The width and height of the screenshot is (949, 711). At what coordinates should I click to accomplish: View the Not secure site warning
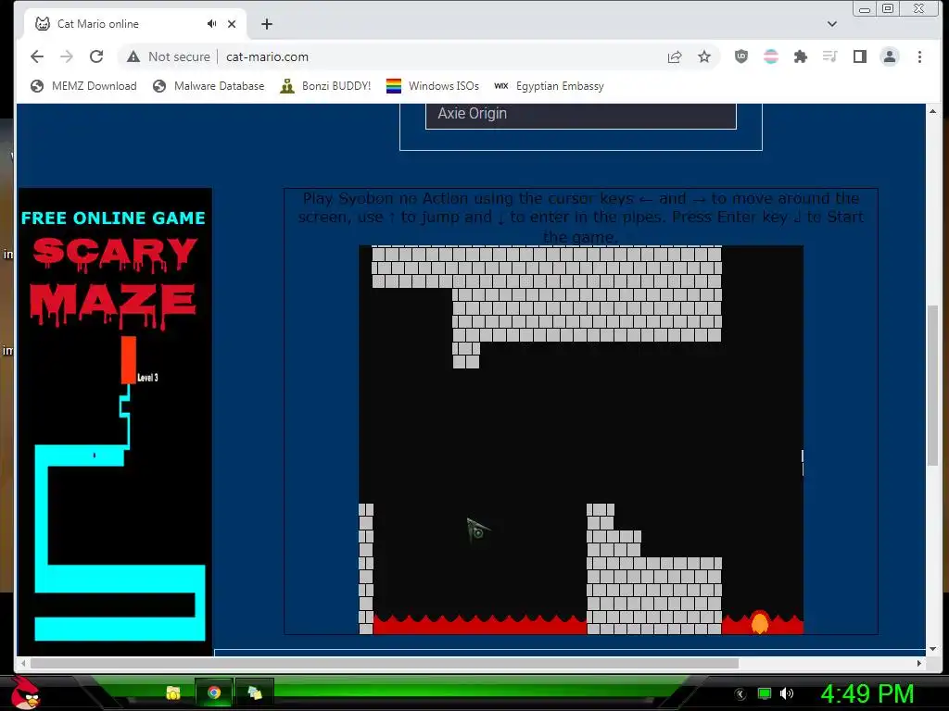pos(169,56)
